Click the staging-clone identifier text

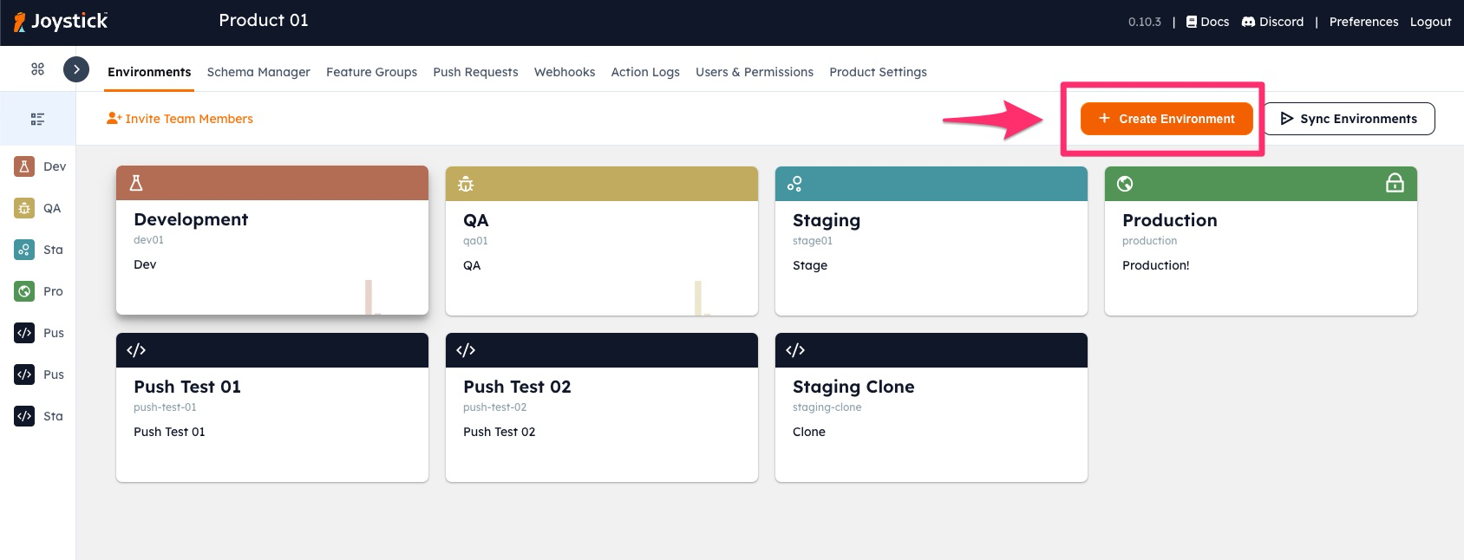pos(827,407)
